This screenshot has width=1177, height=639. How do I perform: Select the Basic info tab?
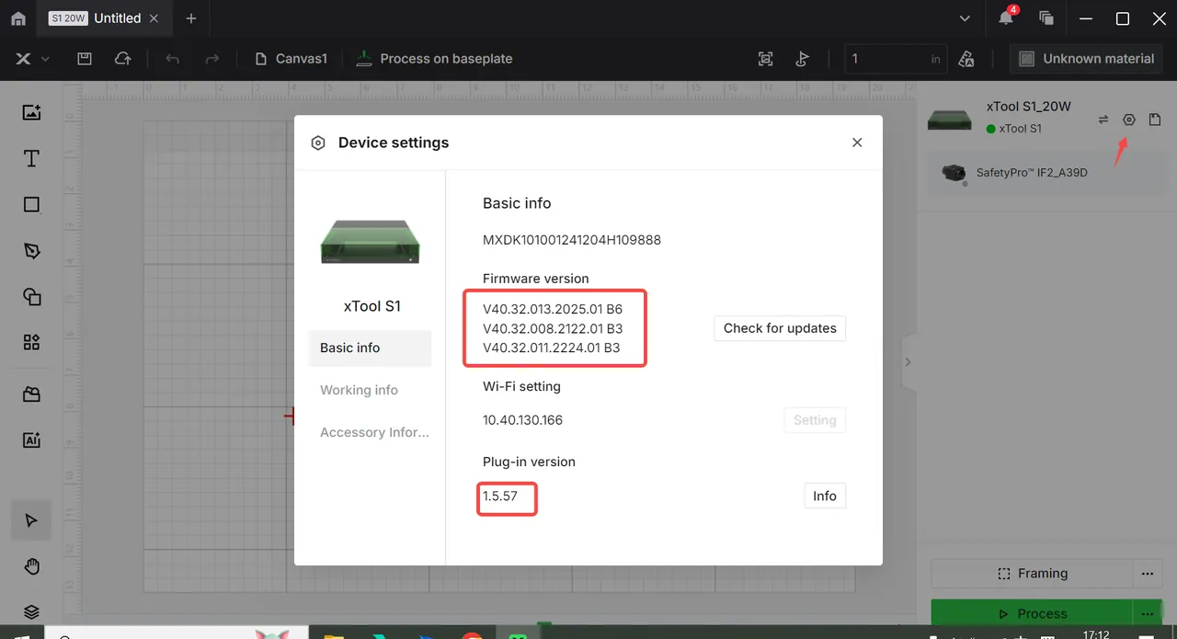point(370,348)
